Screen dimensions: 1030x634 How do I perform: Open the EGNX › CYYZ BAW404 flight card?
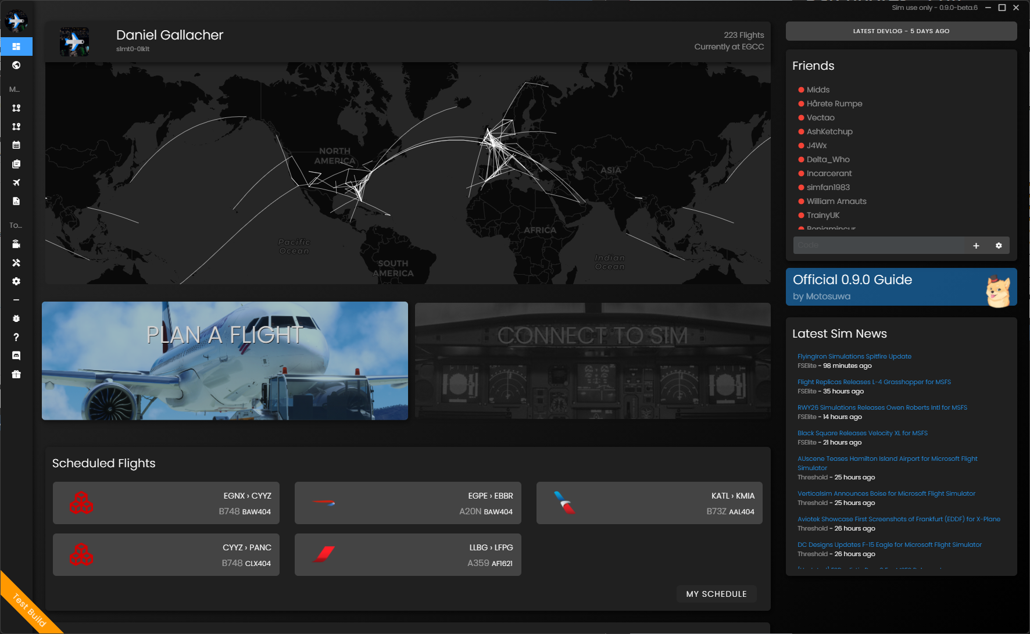point(166,503)
